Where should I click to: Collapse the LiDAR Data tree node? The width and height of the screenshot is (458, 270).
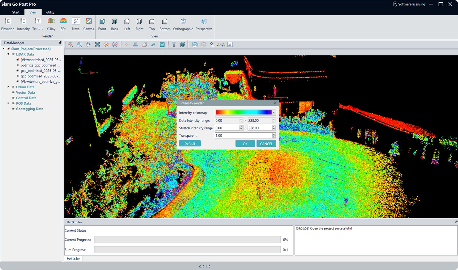point(8,54)
